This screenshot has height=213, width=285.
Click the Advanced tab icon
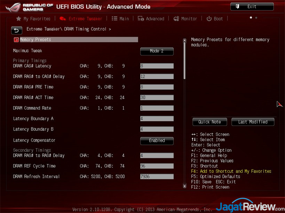tap(141, 18)
